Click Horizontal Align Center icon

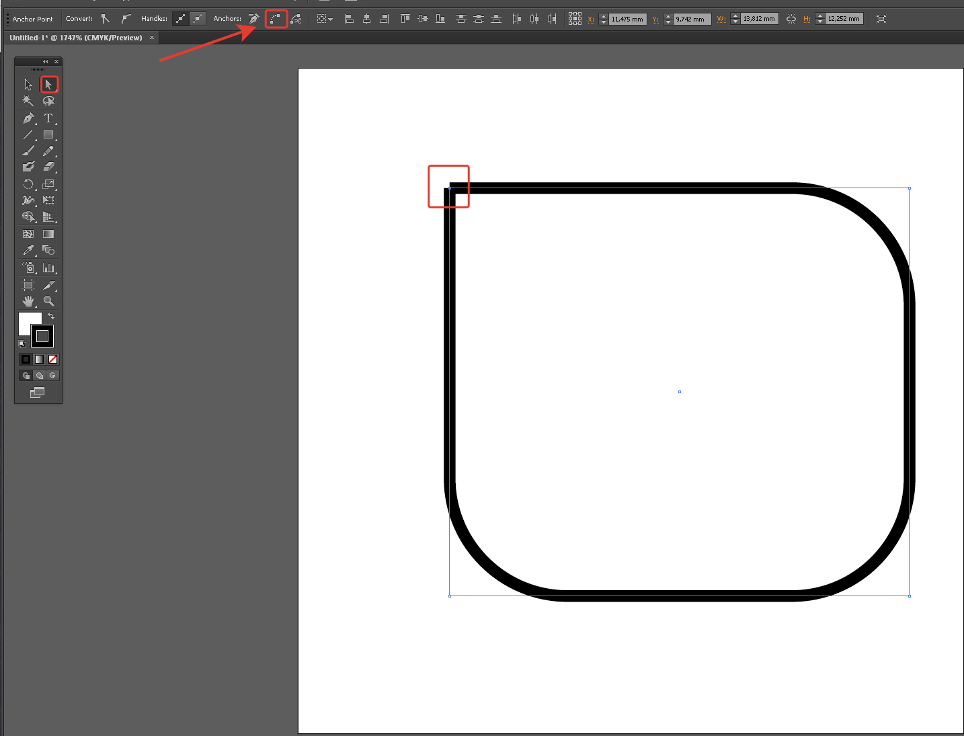pos(366,19)
